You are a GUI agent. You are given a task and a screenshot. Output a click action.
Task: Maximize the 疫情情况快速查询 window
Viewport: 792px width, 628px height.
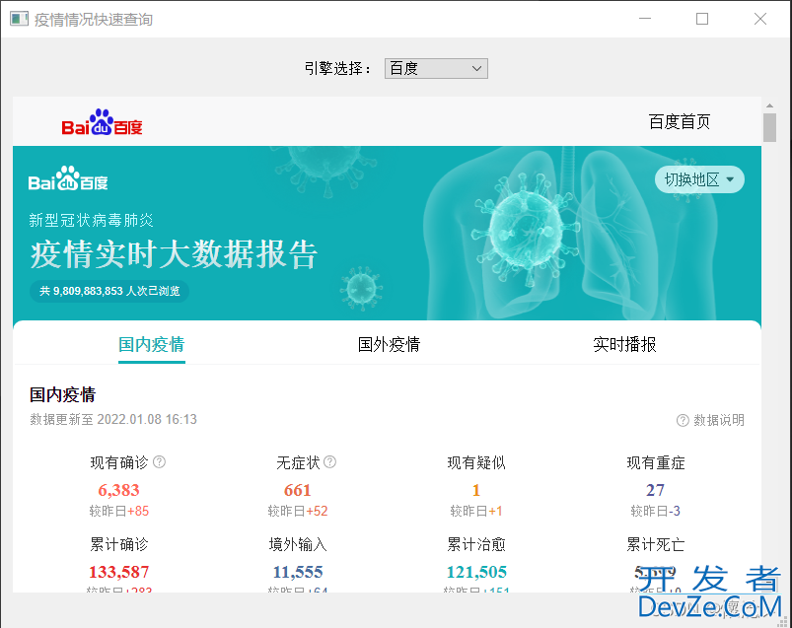coord(702,19)
